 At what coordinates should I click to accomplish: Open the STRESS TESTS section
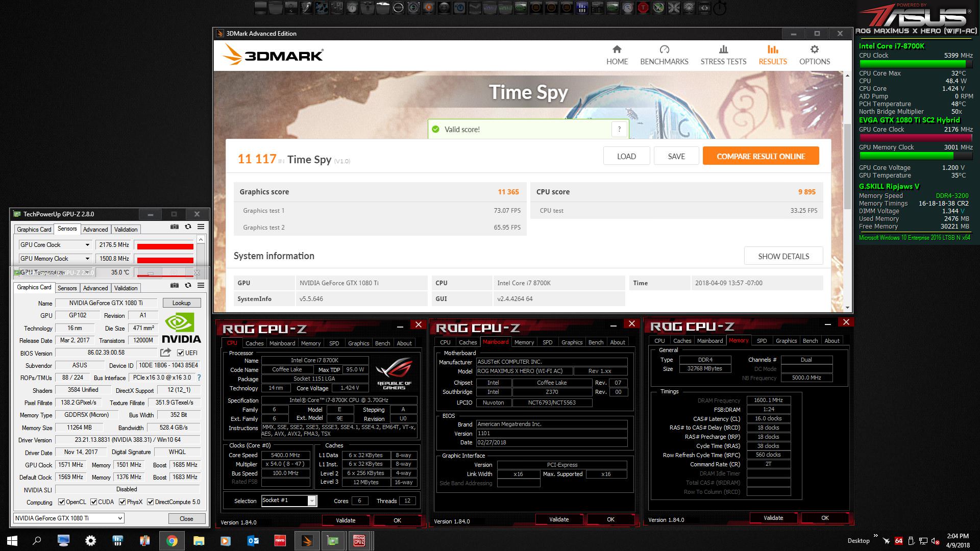click(x=723, y=55)
